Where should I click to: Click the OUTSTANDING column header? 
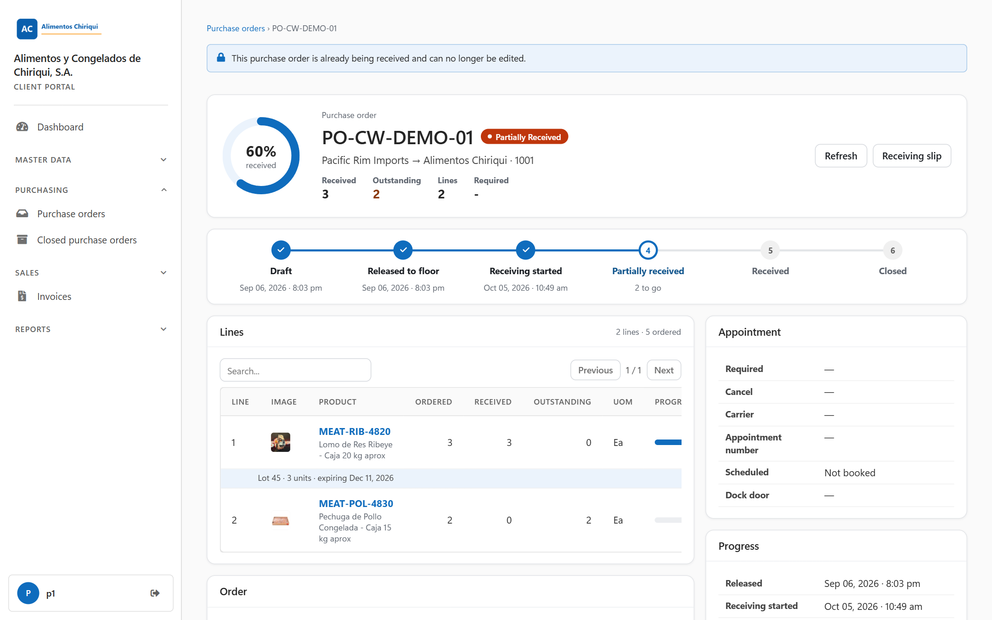562,402
